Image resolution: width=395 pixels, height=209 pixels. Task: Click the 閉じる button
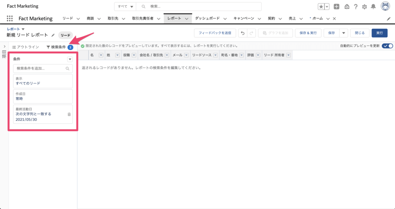(360, 33)
